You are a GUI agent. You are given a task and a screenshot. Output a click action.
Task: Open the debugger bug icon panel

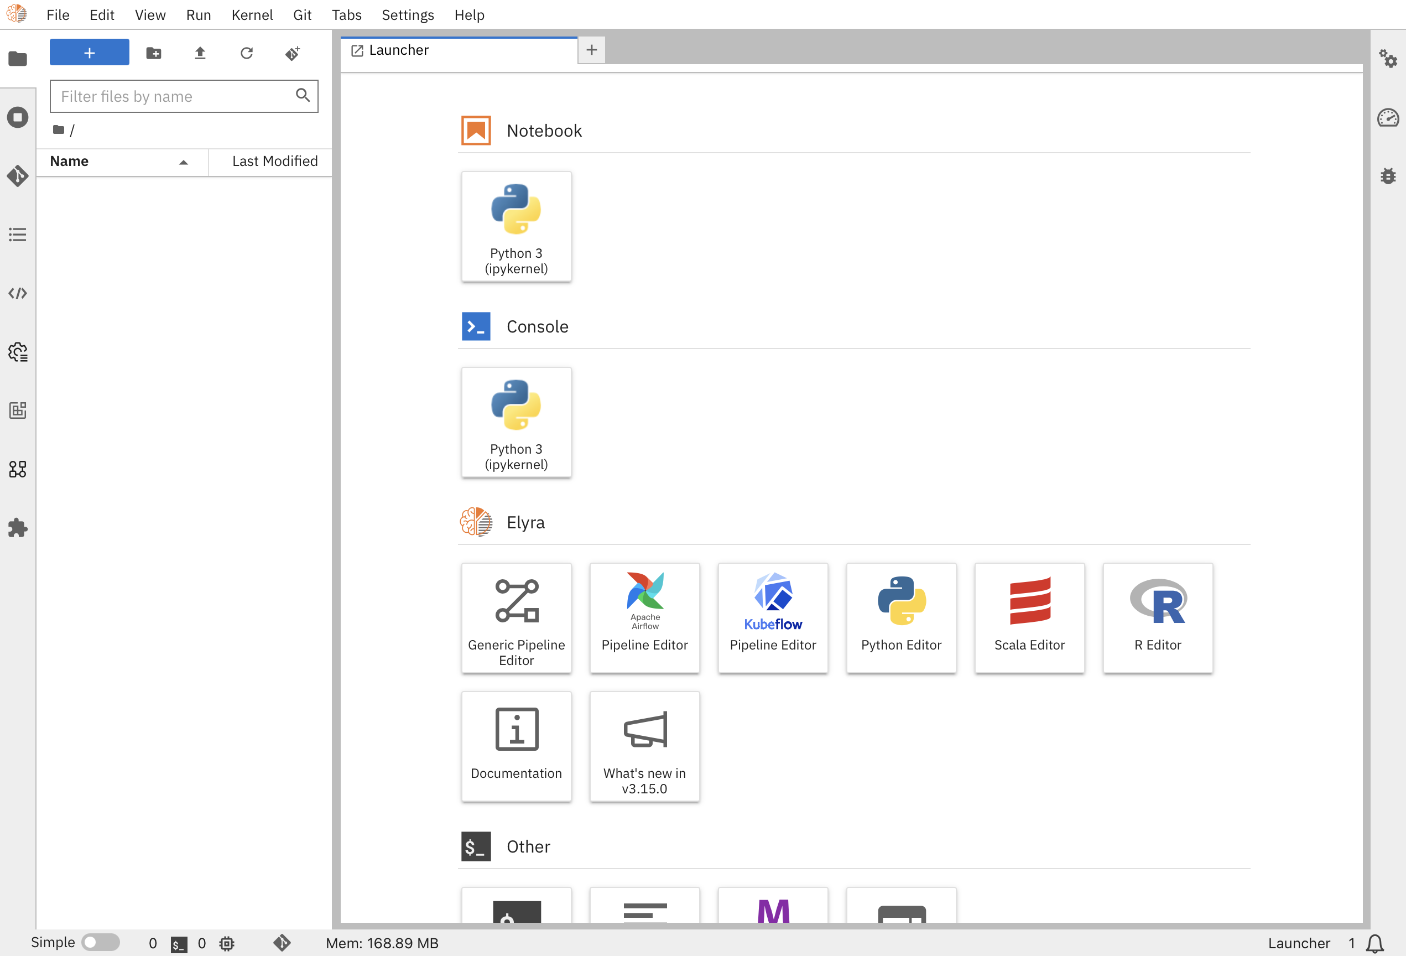[x=1388, y=176]
